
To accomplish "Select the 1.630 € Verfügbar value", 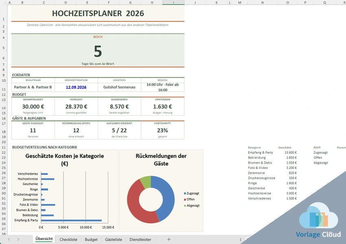I will (x=163, y=106).
